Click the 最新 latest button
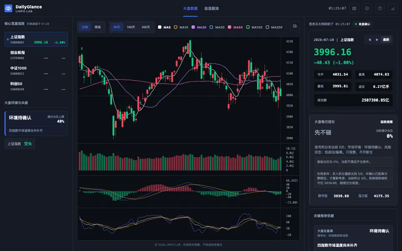This screenshot has height=251, width=402. pyautogui.click(x=386, y=40)
